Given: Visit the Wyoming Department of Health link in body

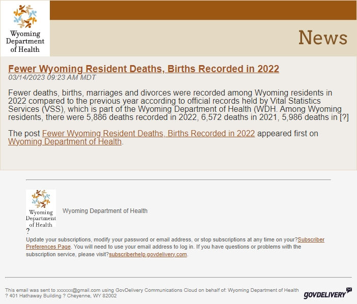Looking at the screenshot, I should click(x=65, y=141).
